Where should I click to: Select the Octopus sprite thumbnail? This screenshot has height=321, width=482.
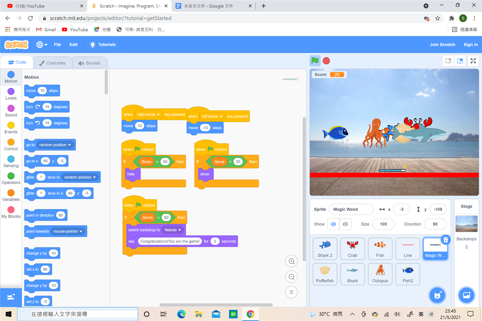point(380,274)
